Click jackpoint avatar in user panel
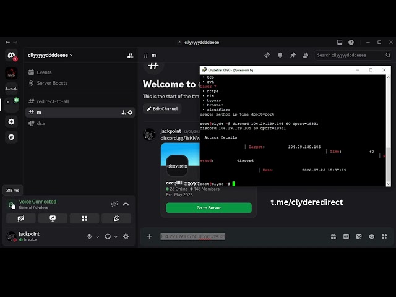396x297 pixels. point(11,236)
